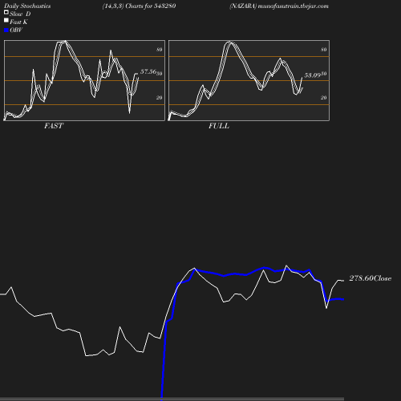Screen dimensions: 401x401
Task: Click the circular marker on the FAST chart line
Action: pos(105,75)
